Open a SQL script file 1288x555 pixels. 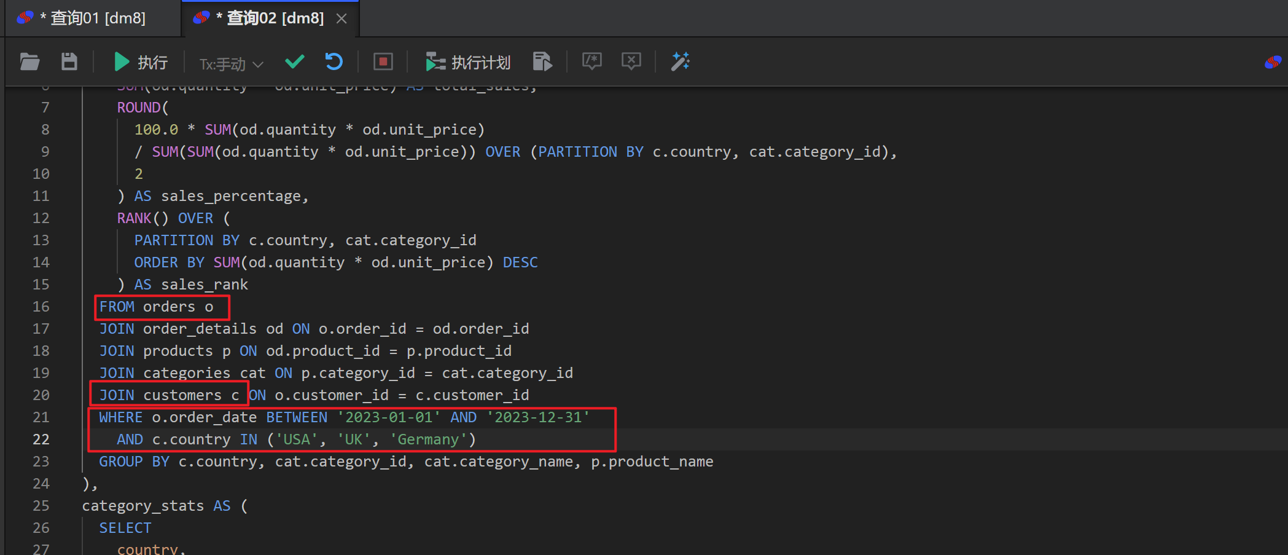click(29, 61)
